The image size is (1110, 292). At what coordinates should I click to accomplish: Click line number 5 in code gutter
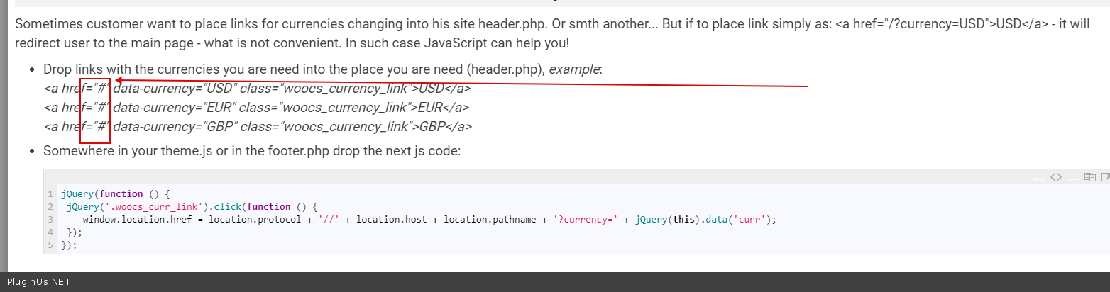[50, 245]
